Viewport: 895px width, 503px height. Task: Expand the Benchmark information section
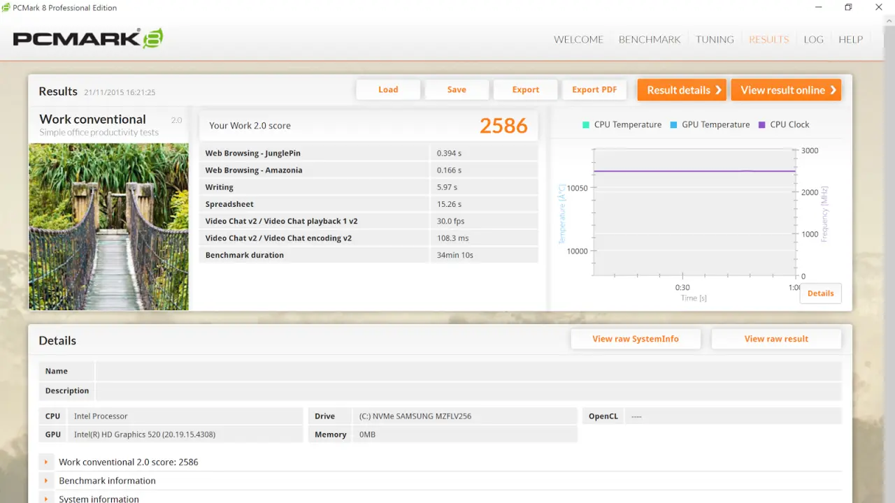tap(46, 481)
